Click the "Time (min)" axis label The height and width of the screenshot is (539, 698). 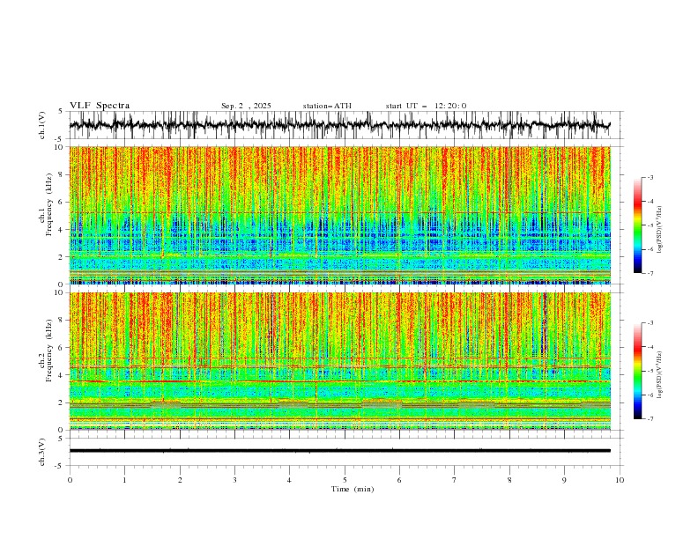click(353, 489)
